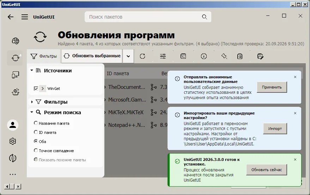Uncheck the WinGet source checkbox

click(x=36, y=89)
